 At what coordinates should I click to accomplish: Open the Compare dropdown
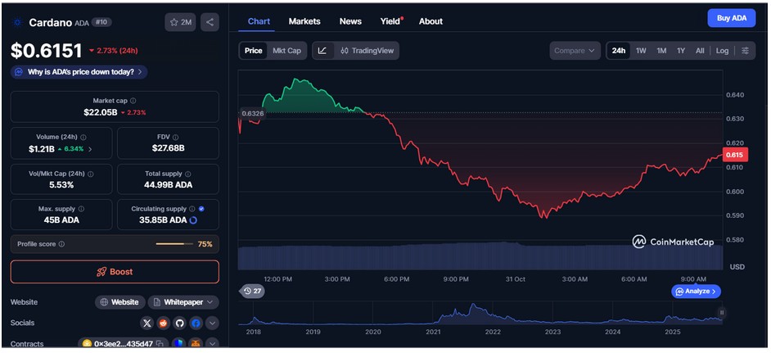point(575,51)
